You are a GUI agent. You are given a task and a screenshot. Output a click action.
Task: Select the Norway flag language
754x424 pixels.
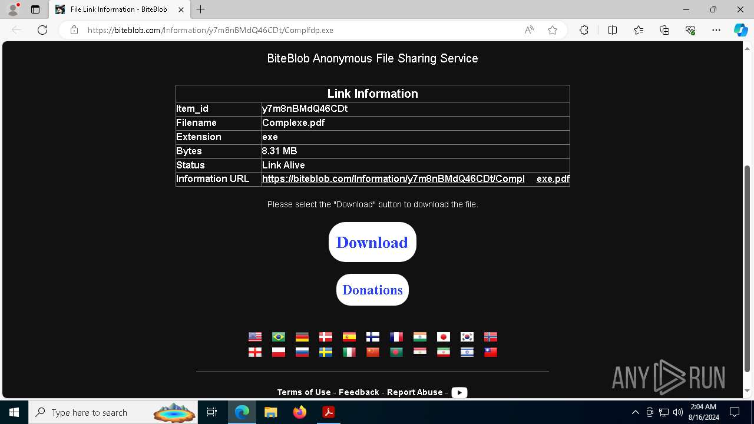(x=491, y=337)
